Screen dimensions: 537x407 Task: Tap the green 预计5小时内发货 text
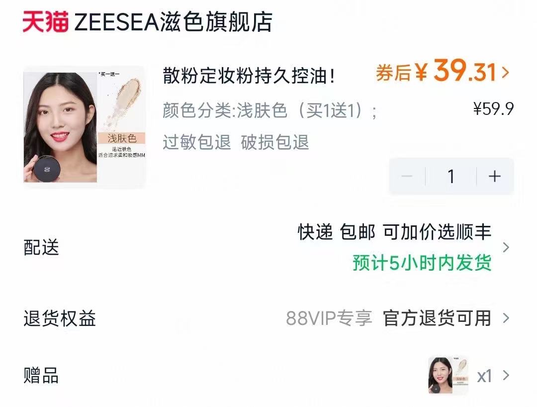coord(422,263)
